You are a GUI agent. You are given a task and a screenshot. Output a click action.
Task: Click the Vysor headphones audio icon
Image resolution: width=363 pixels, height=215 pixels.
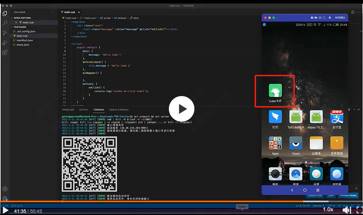(x=320, y=18)
